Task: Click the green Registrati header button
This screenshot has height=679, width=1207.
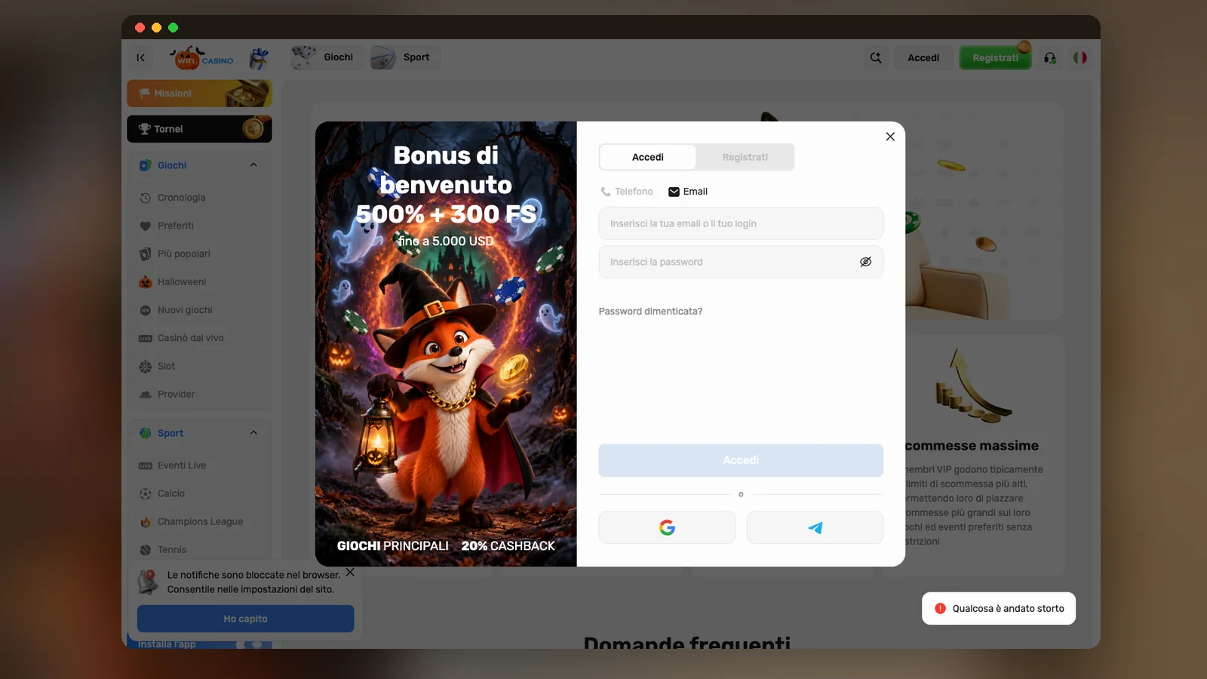Action: tap(995, 57)
